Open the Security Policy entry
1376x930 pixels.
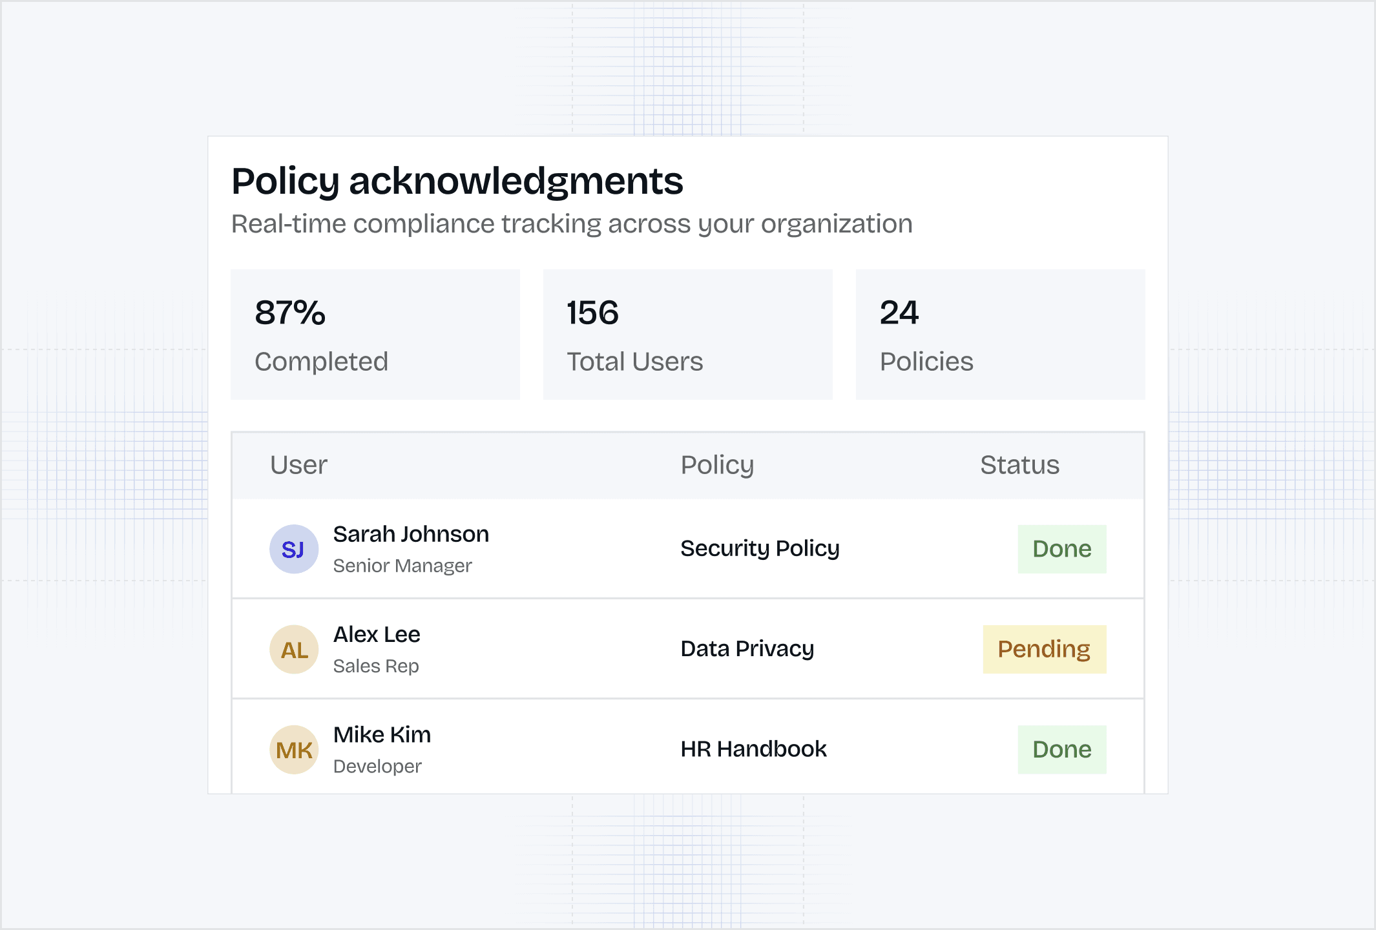pyautogui.click(x=760, y=548)
